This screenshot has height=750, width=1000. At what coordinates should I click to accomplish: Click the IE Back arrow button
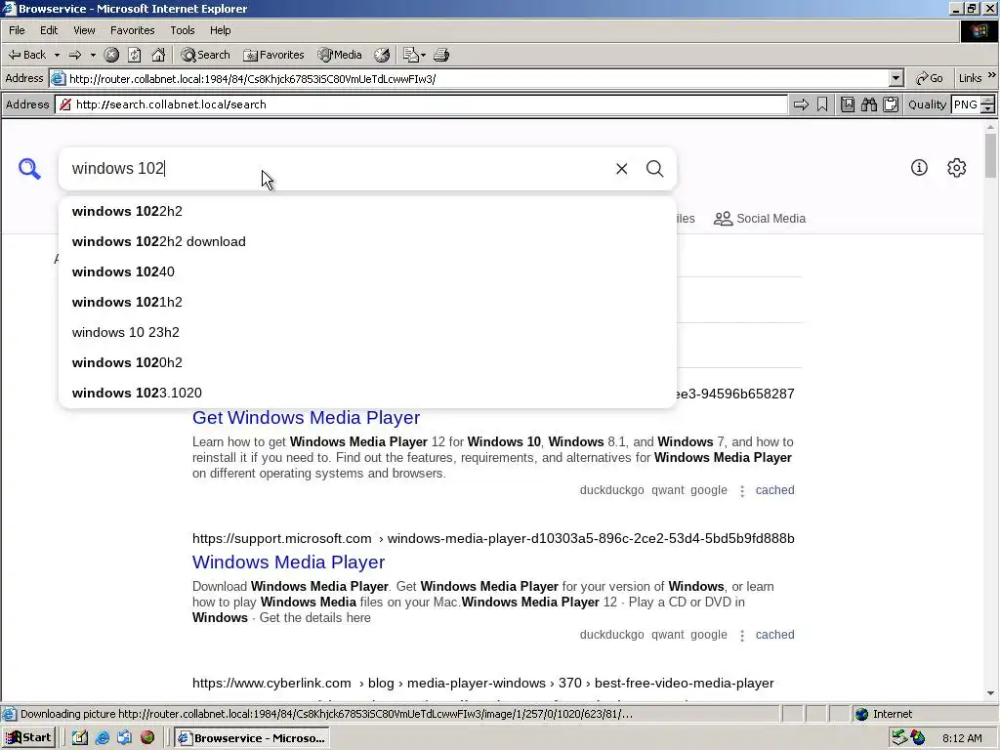click(26, 55)
